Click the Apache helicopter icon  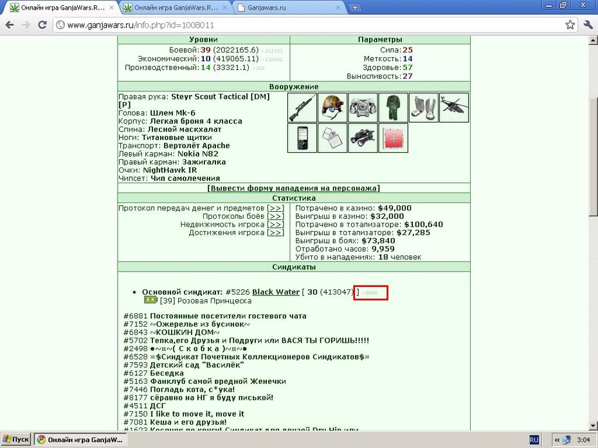[454, 108]
